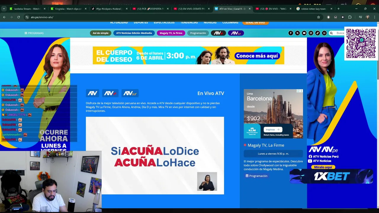379x213 pixels.
Task: Bookmark this page with the star icon
Action: (x=319, y=17)
